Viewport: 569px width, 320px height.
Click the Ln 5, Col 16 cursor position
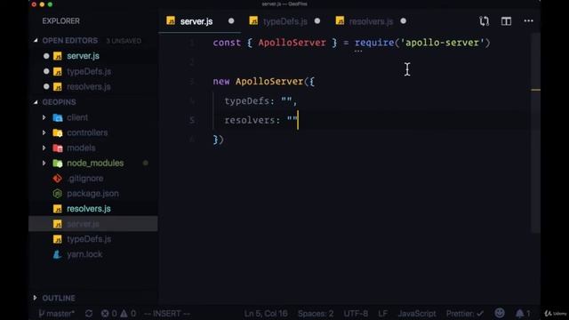click(x=266, y=314)
